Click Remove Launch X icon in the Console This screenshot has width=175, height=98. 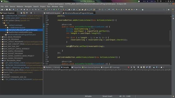pos(131,67)
